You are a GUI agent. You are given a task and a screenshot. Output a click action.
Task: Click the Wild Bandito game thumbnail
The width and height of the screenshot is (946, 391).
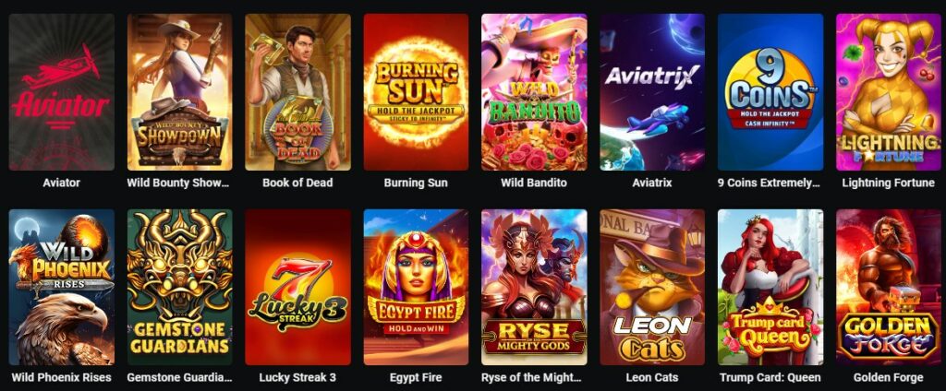[x=534, y=92]
